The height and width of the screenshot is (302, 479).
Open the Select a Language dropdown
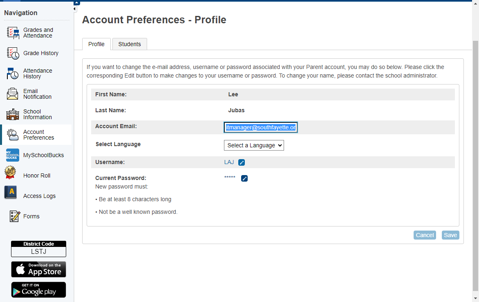254,145
